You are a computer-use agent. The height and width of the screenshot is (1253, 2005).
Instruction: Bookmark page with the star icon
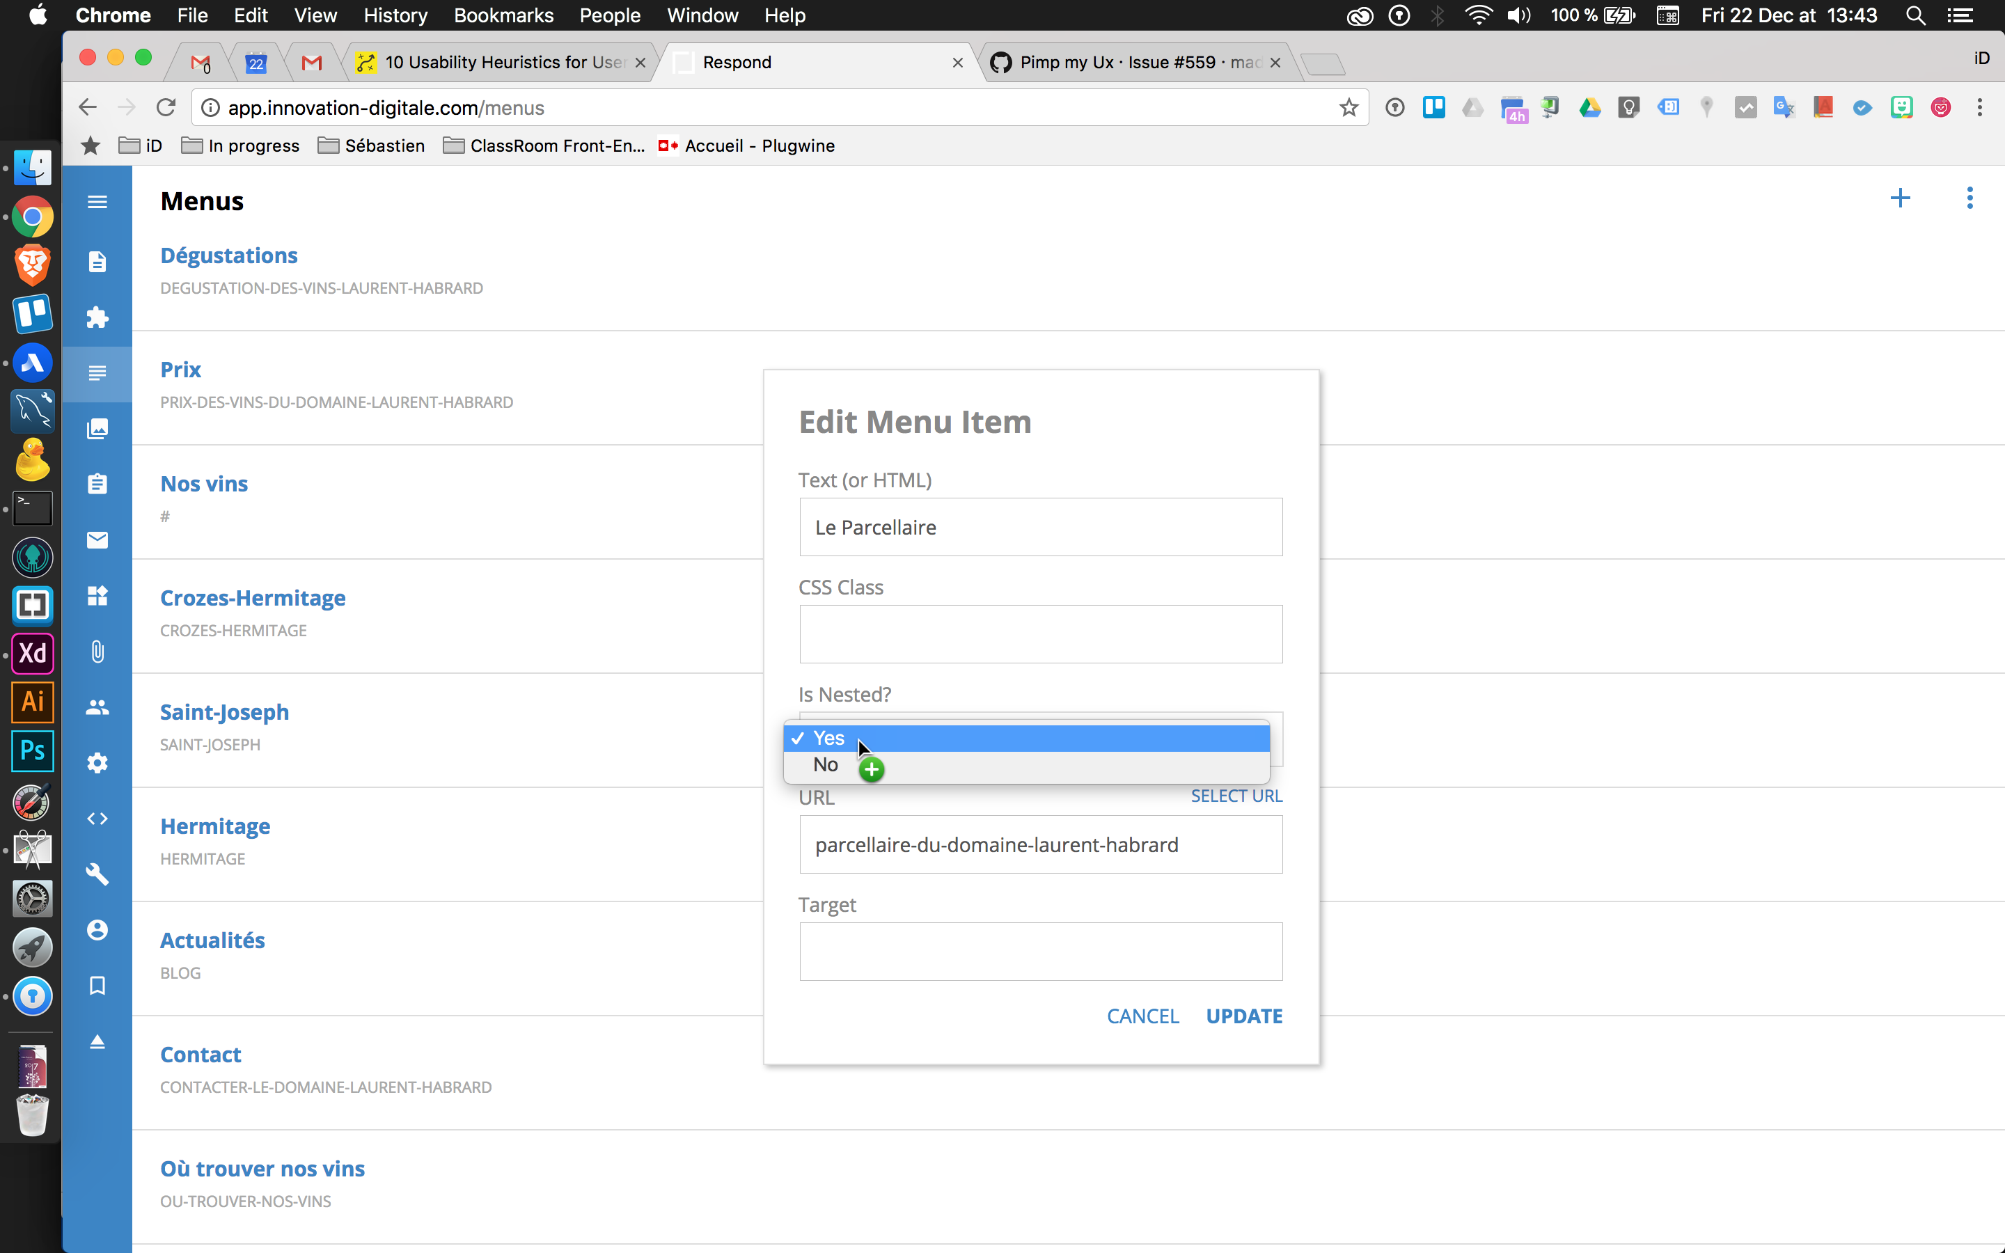click(x=1348, y=108)
